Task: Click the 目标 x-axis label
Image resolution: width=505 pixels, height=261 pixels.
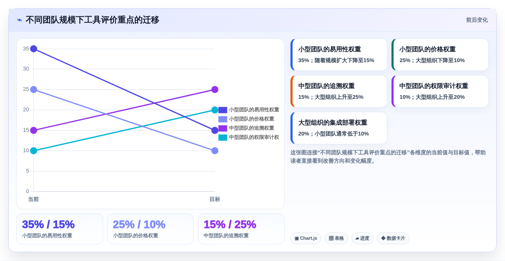Action: (215, 199)
